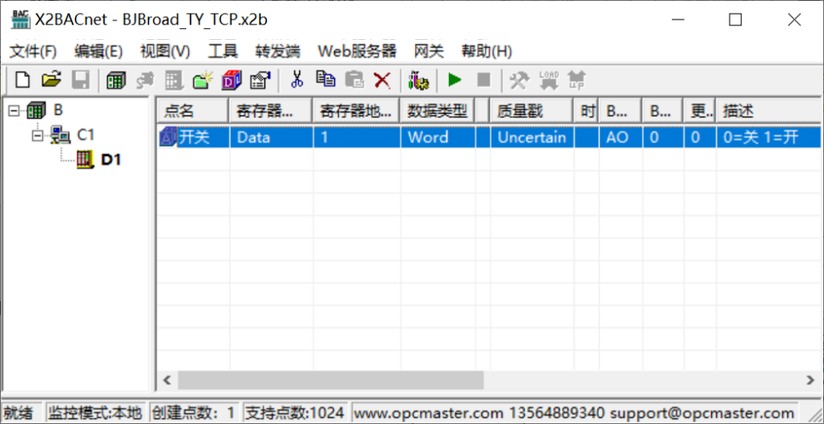This screenshot has height=424, width=824.
Task: Select the 开关 point name cell
Action: [194, 138]
